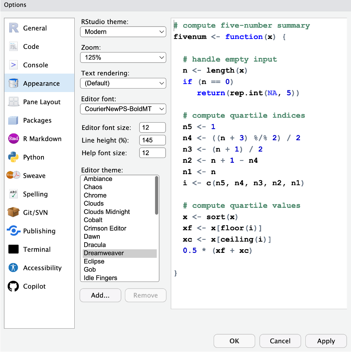Open the Zoom level dropdown
This screenshot has width=351, height=352.
tap(123, 57)
